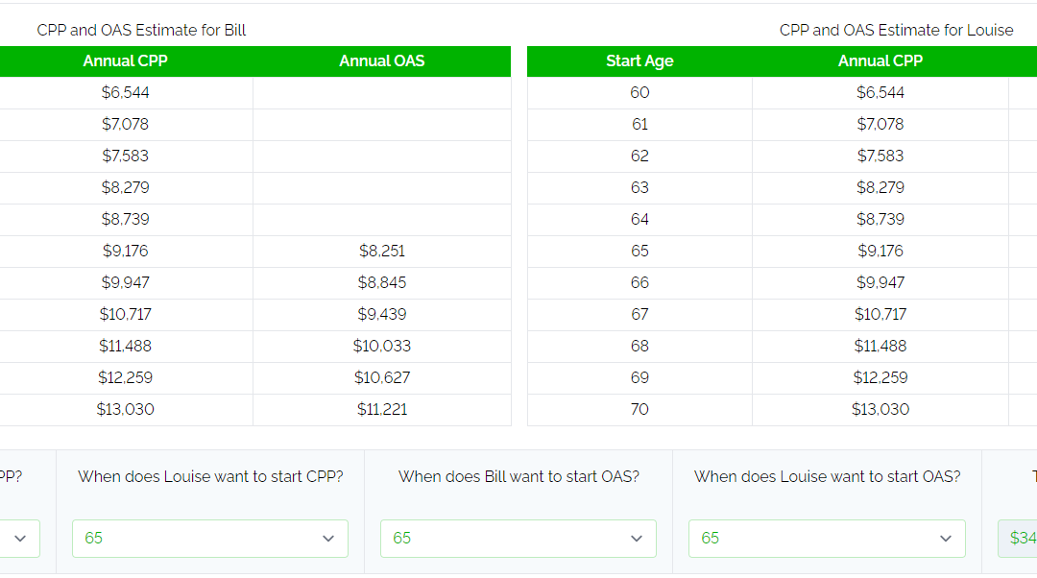Viewport: 1037px width, 578px height.
Task: Click 'CPP and OAS Estimate for Louise' heading
Action: point(896,31)
